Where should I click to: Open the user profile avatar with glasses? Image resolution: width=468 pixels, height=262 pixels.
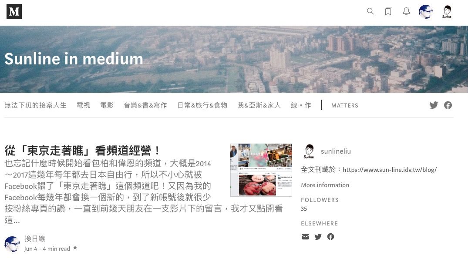coord(426,12)
